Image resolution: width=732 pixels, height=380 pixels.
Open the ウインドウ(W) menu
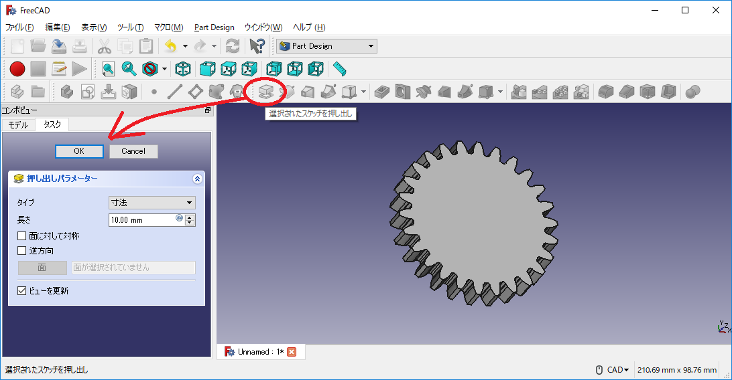point(263,27)
